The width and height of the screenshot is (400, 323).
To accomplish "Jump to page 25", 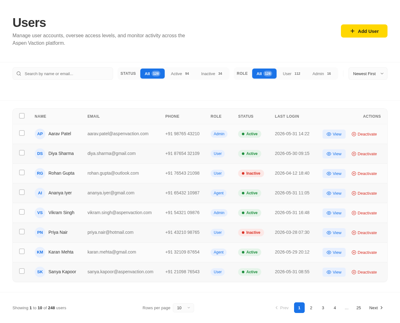I will (x=359, y=308).
